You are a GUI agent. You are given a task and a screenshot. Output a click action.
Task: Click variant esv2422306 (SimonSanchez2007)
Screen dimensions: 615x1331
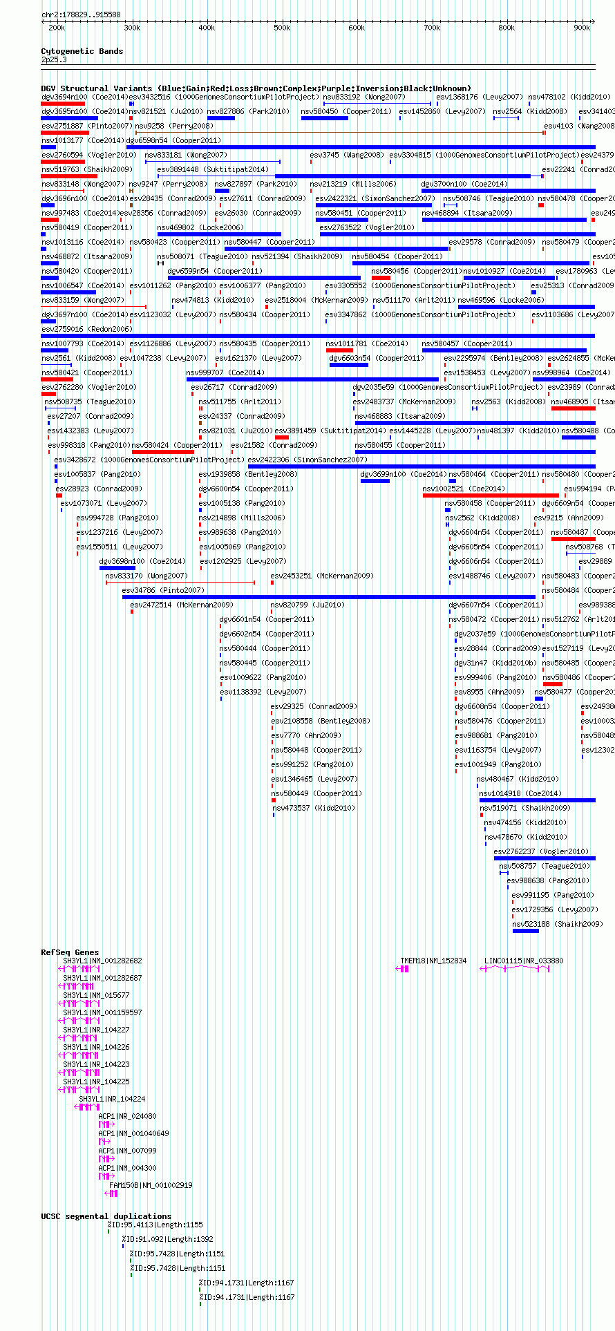[x=308, y=460]
